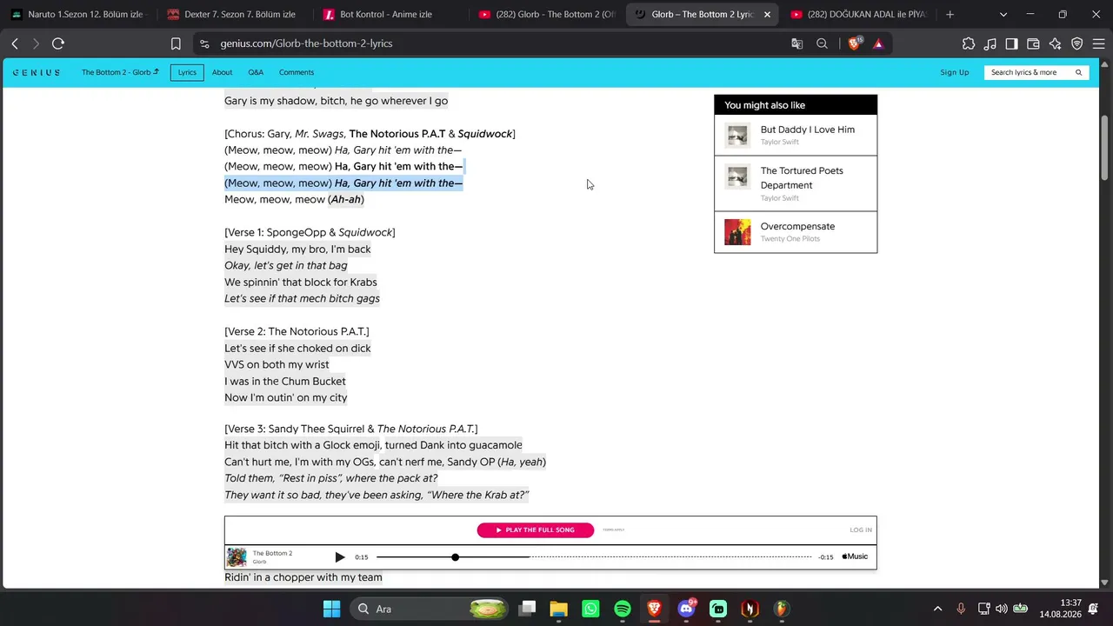Open File Explorer from taskbar

pyautogui.click(x=558, y=609)
